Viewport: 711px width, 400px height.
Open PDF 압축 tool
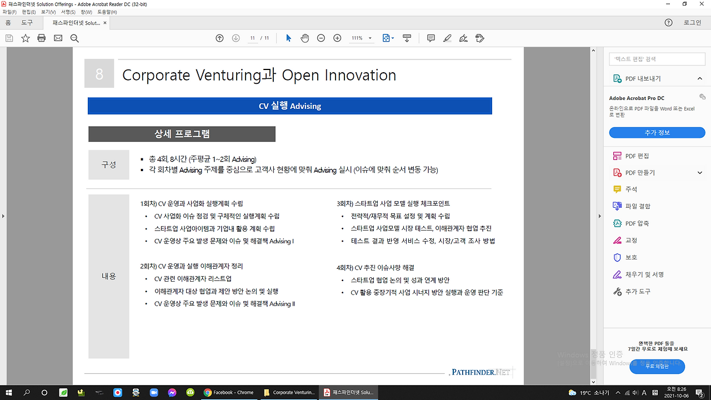pyautogui.click(x=631, y=223)
